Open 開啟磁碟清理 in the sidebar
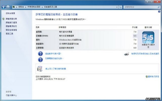162x101 pixels. [11, 30]
